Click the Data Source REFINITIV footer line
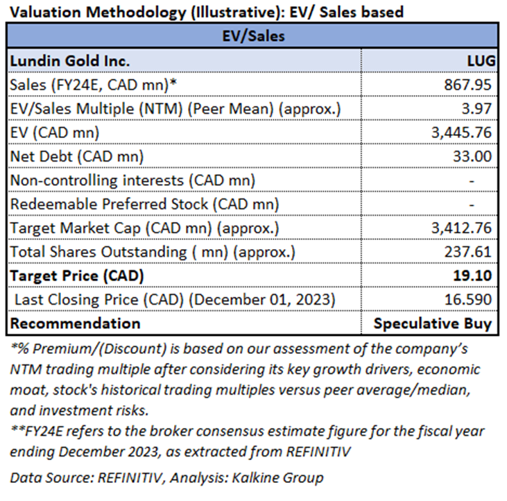This screenshot has width=507, height=501. coord(166,477)
